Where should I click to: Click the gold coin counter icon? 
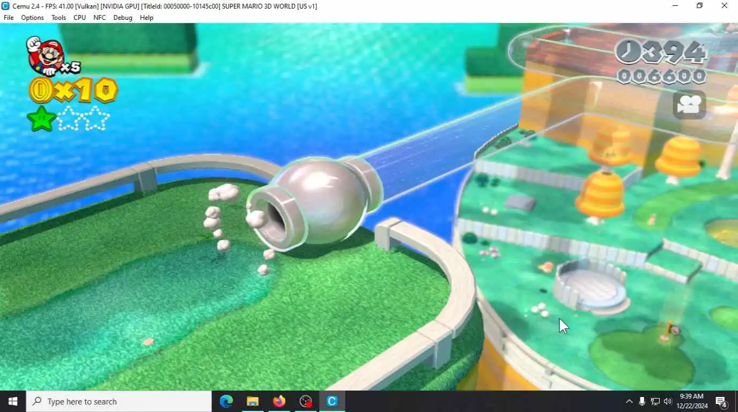tap(40, 90)
